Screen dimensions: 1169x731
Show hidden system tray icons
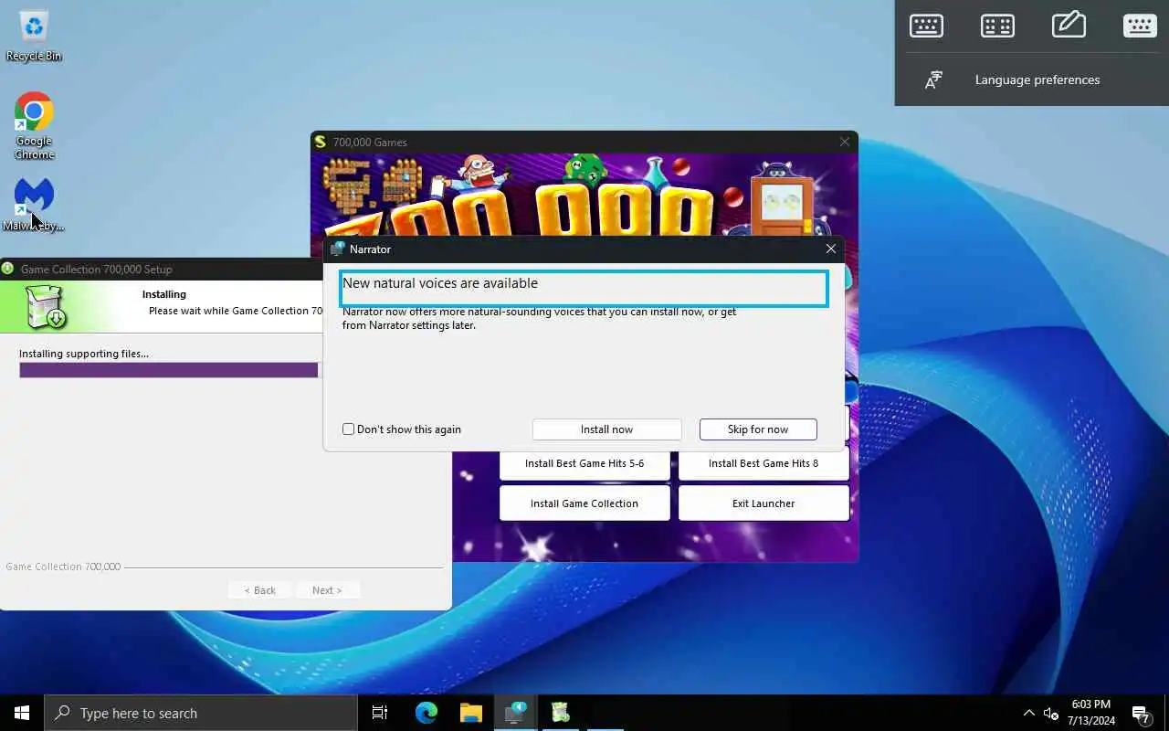[1028, 713]
